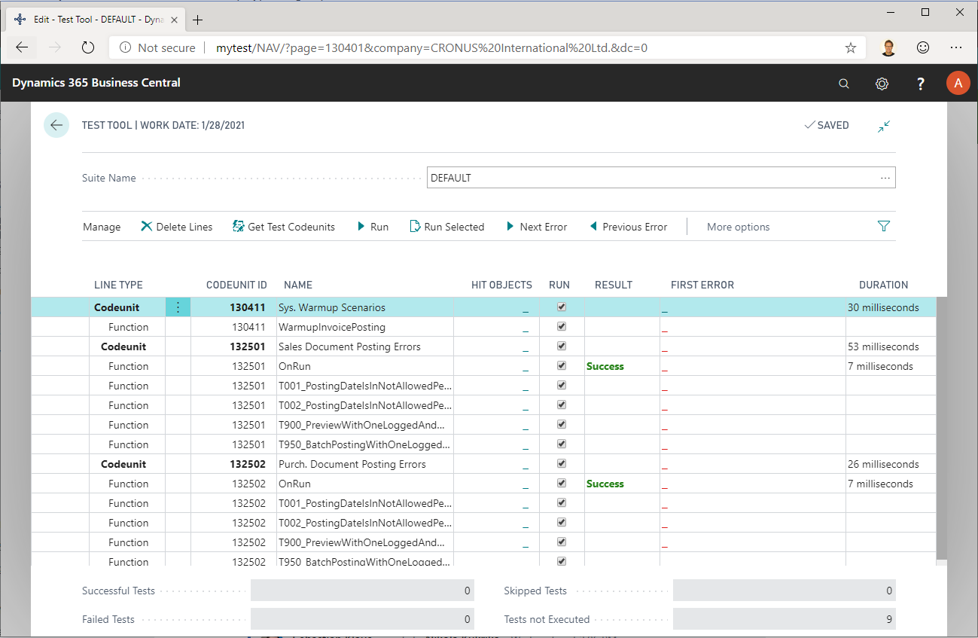Open the browser settings ellipsis menu
This screenshot has height=638, width=978.
(956, 47)
